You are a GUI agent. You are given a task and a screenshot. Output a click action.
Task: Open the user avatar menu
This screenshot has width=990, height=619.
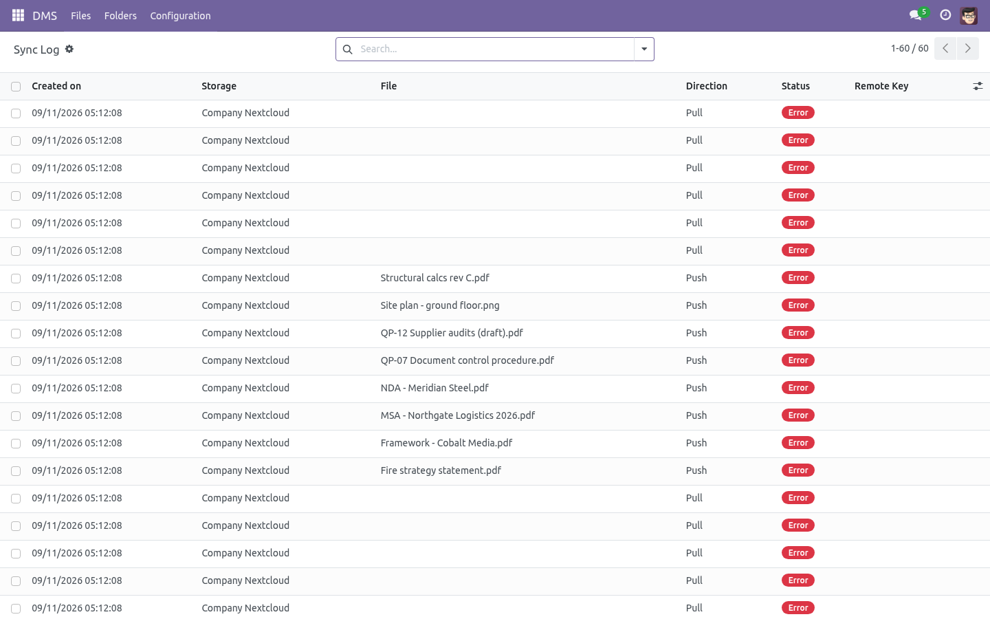[969, 15]
